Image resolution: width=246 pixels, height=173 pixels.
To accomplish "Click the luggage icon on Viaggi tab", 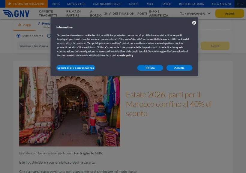I will 19,25.
